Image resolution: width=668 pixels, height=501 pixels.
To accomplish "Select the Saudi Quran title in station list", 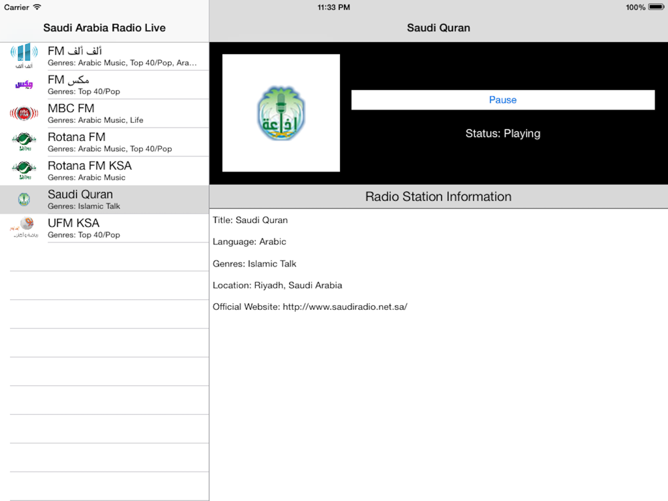I will (80, 194).
